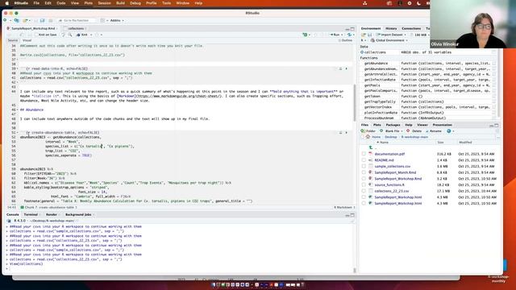Open the Chunk 7 navigation dropdown in status bar
Image resolution: width=516 pixels, height=290 pixels.
coord(48,208)
